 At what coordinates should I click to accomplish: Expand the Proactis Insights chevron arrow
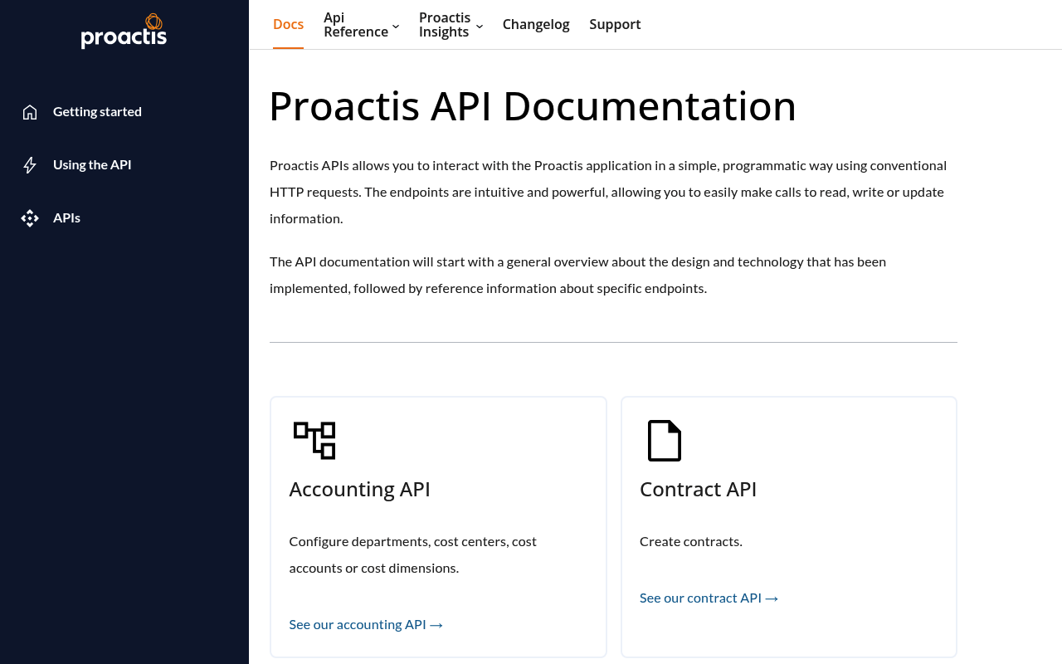pyautogui.click(x=480, y=27)
